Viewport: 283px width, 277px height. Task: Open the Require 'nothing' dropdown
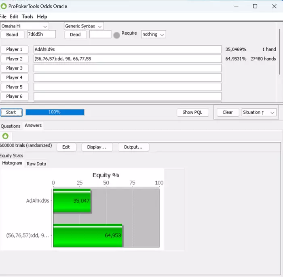[x=153, y=35]
